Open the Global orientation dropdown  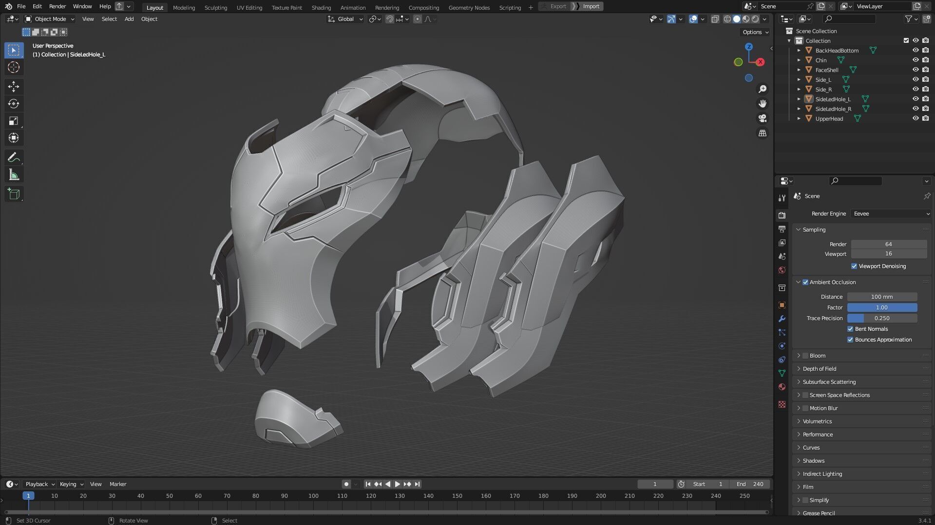coord(345,19)
